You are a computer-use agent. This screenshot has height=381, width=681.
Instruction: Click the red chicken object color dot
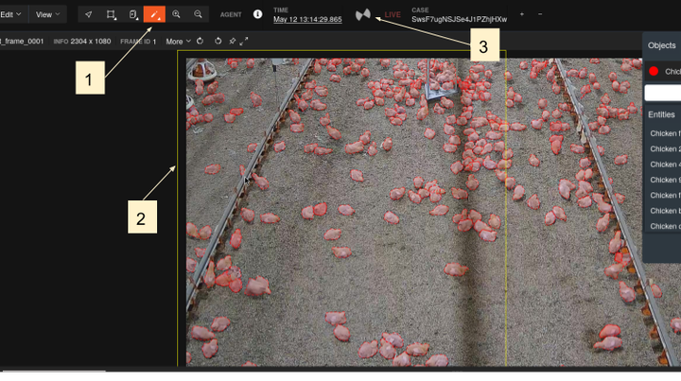click(654, 71)
